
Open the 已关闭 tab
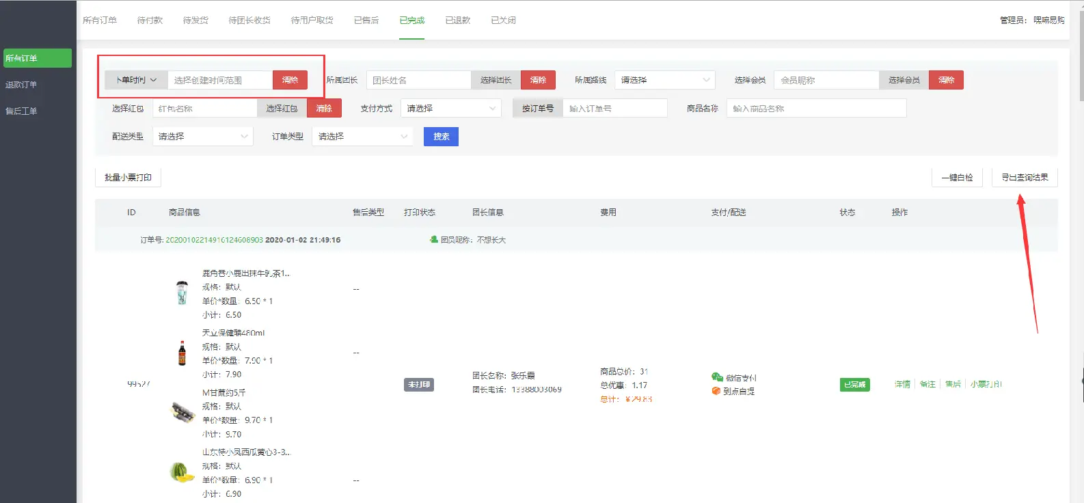tap(504, 21)
